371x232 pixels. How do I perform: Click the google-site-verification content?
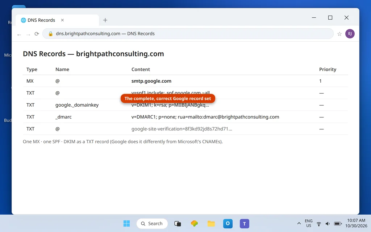click(182, 129)
